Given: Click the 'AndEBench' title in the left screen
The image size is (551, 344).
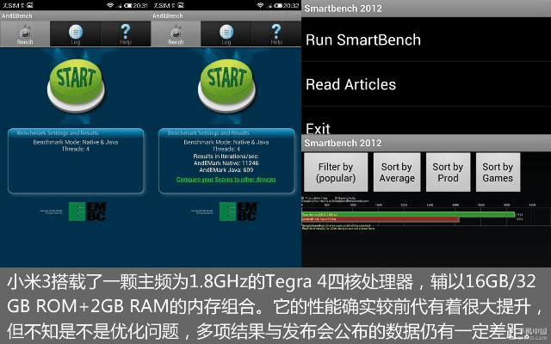Looking at the screenshot, I should [x=17, y=15].
